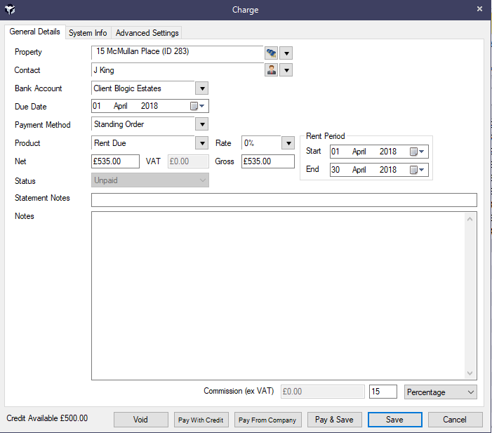Screen dimensions: 492x433
Task: Click Pay With Credit button
Action: [x=201, y=420]
